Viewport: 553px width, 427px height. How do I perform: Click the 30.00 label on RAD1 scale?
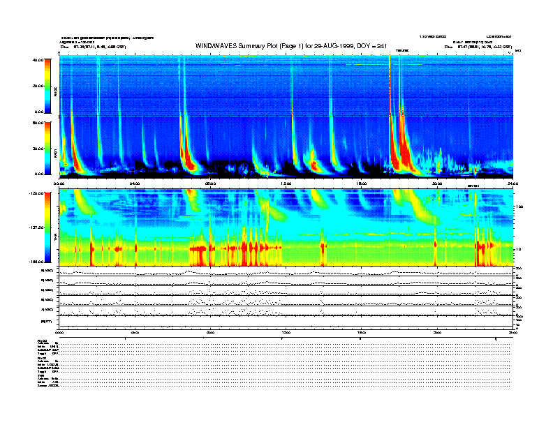38,149
